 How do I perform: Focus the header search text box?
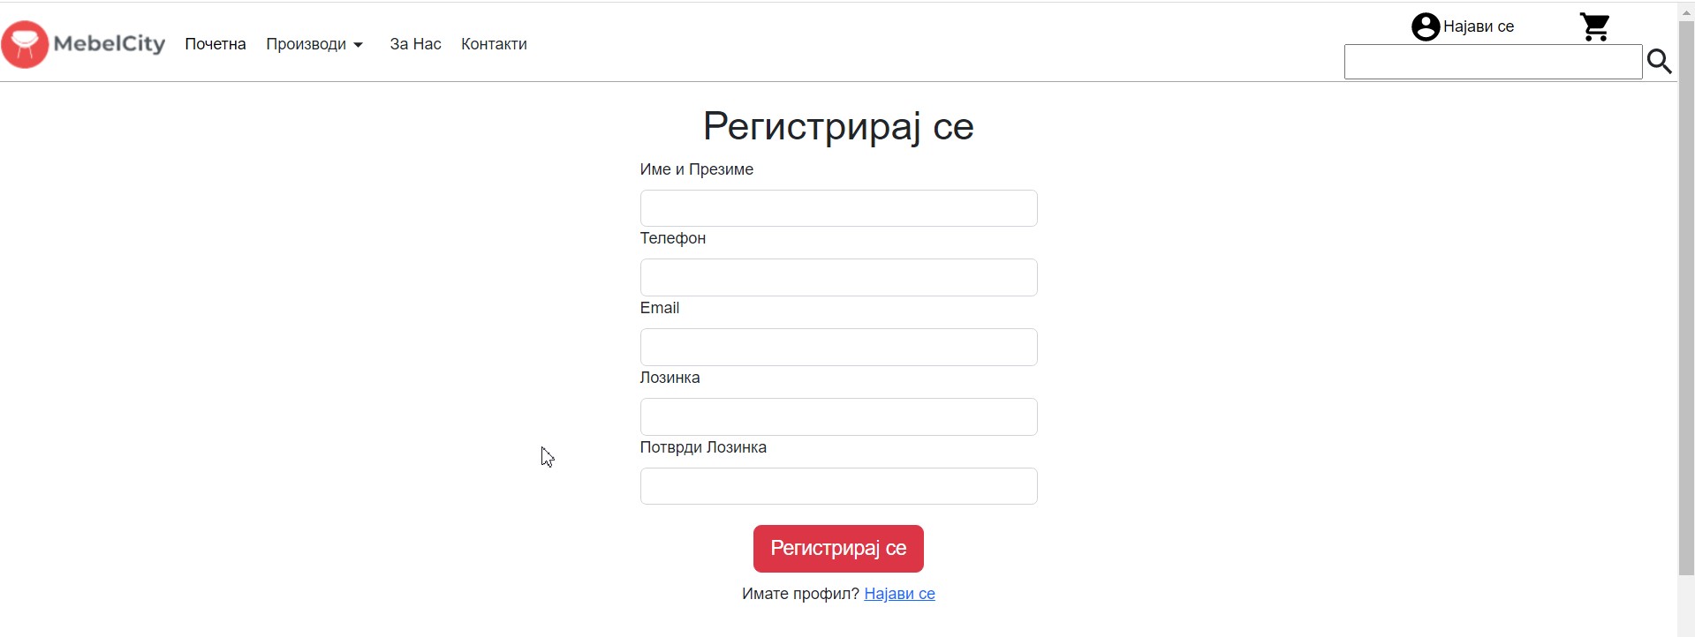click(1492, 62)
